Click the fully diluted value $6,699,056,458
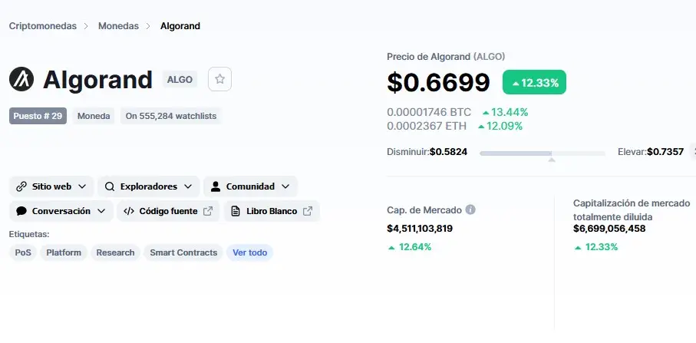 (x=609, y=229)
